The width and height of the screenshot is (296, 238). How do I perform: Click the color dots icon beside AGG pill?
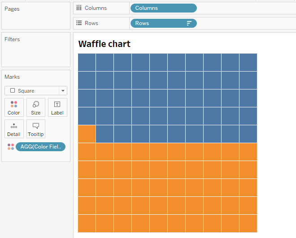[11, 147]
